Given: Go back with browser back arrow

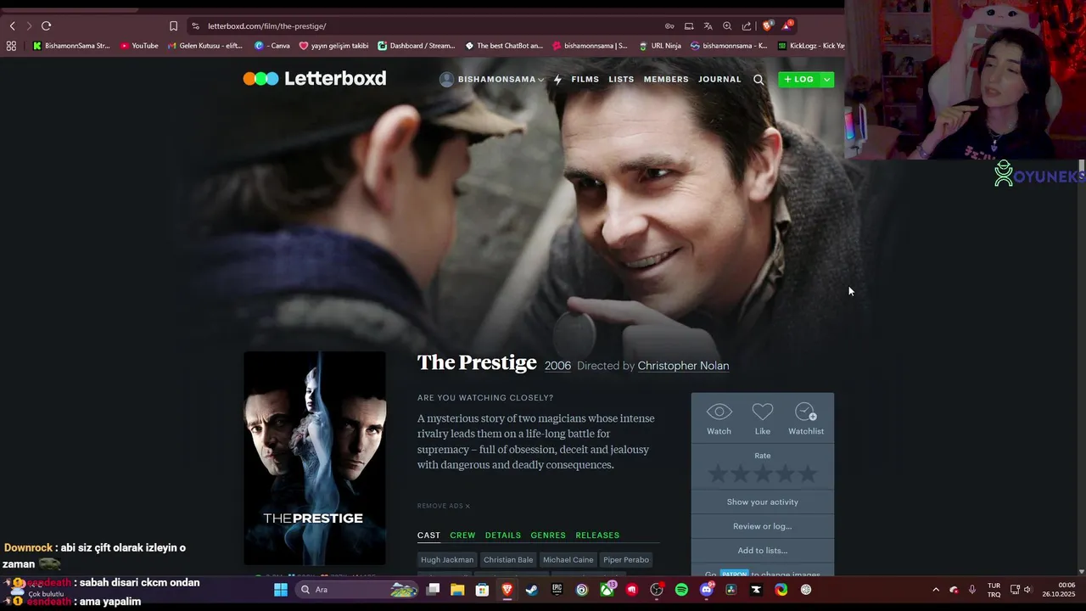Looking at the screenshot, I should 13,26.
